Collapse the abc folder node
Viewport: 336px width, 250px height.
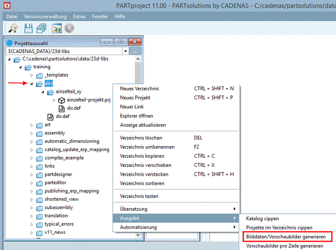pyautogui.click(x=31, y=84)
